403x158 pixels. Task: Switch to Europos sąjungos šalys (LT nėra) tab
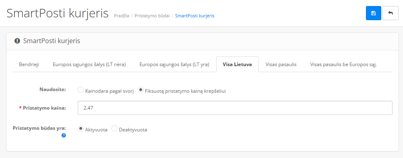pos(89,64)
